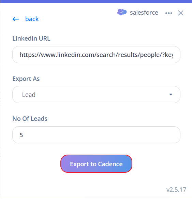The image size is (192, 199).
Task: Close the panel with the X icon
Action: 181,13
